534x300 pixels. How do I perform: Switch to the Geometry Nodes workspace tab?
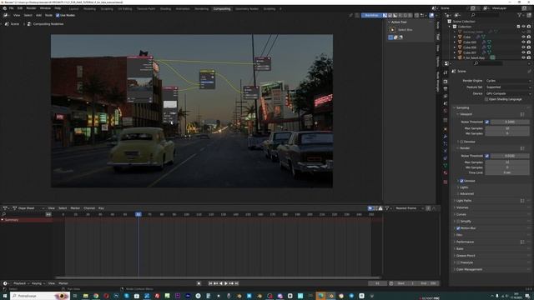[247, 8]
